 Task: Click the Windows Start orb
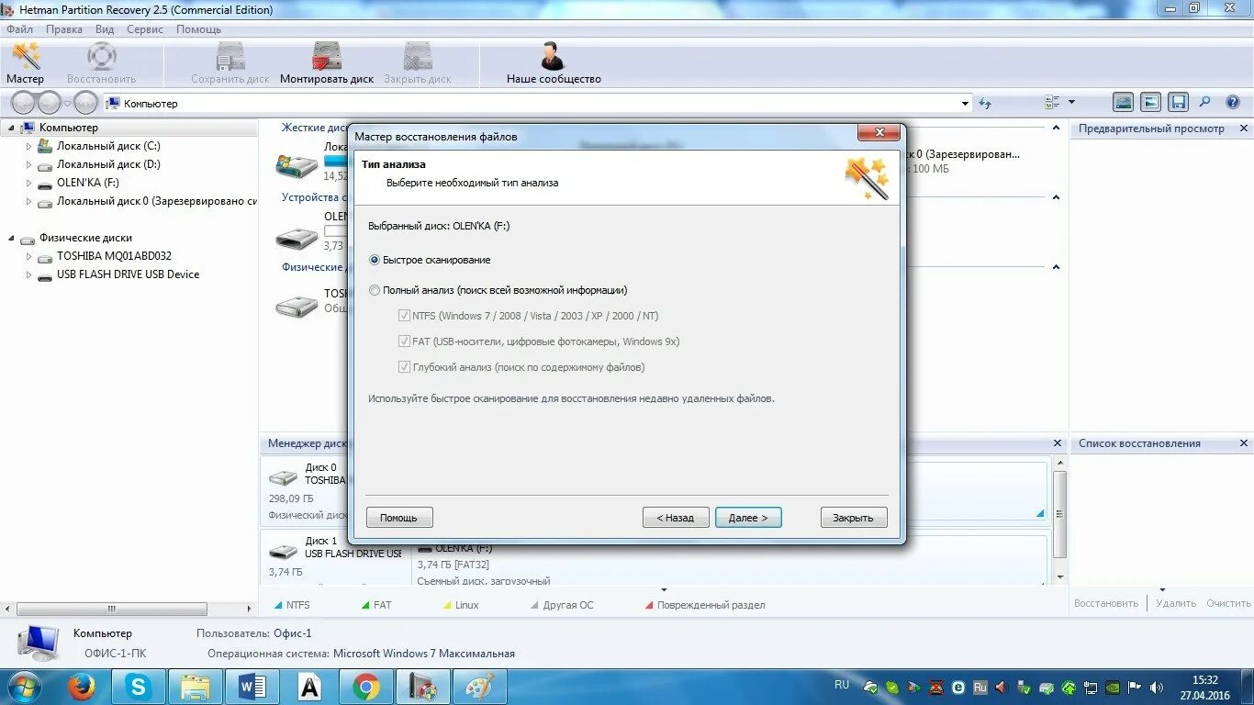24,687
